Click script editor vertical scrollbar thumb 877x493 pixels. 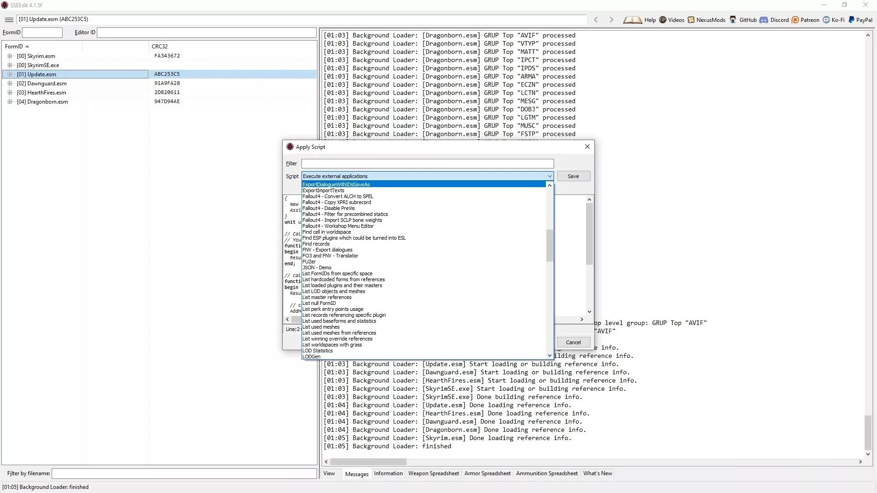(x=589, y=234)
